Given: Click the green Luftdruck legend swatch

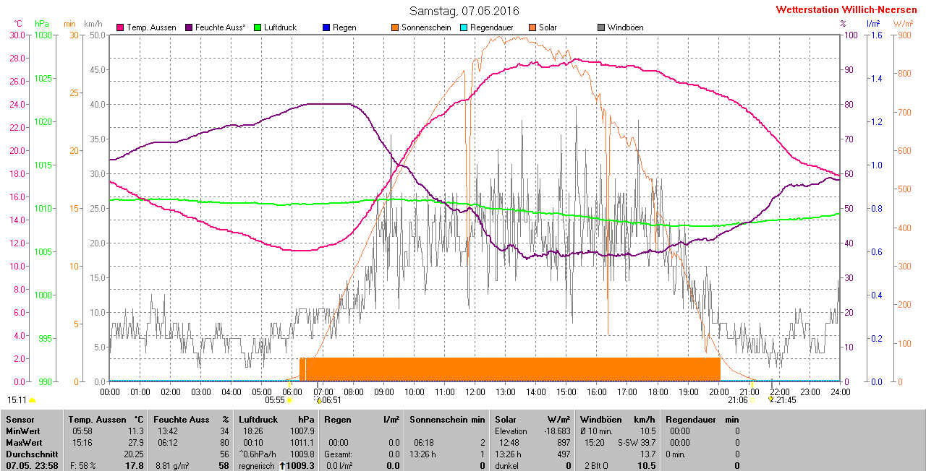Looking at the screenshot, I should click(258, 27).
